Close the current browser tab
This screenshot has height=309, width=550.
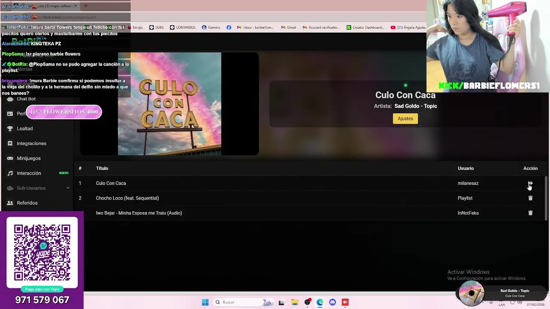click(x=76, y=6)
